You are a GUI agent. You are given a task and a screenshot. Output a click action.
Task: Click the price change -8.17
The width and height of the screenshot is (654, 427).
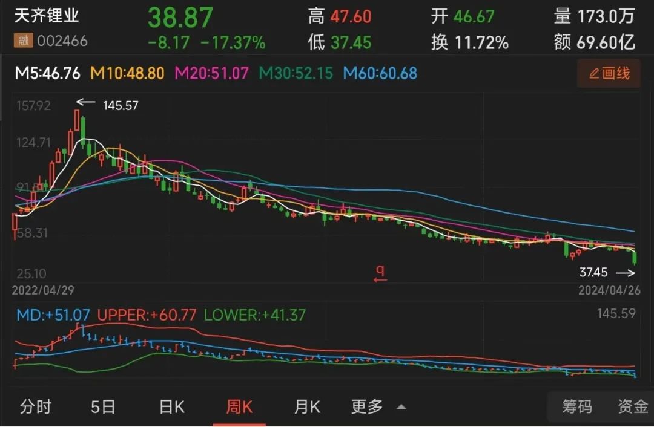point(168,42)
